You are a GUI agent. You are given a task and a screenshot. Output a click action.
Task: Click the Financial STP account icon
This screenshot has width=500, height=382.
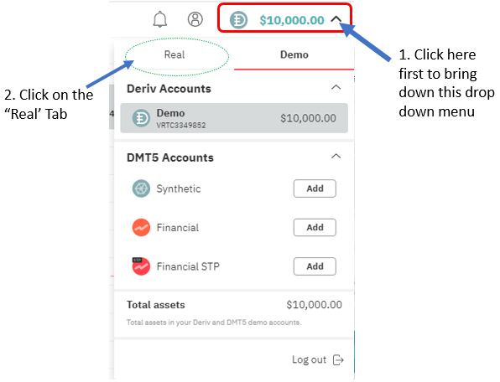pyautogui.click(x=141, y=266)
